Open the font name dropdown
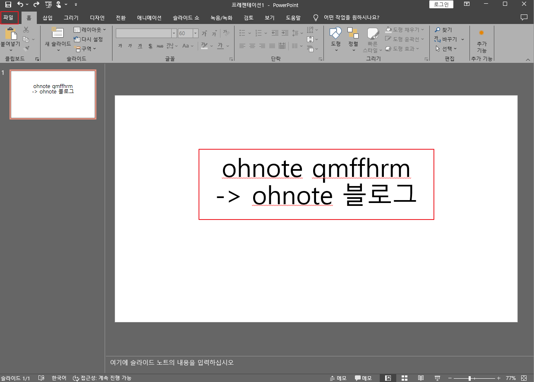Viewport: 534px width, 382px height. click(x=174, y=33)
